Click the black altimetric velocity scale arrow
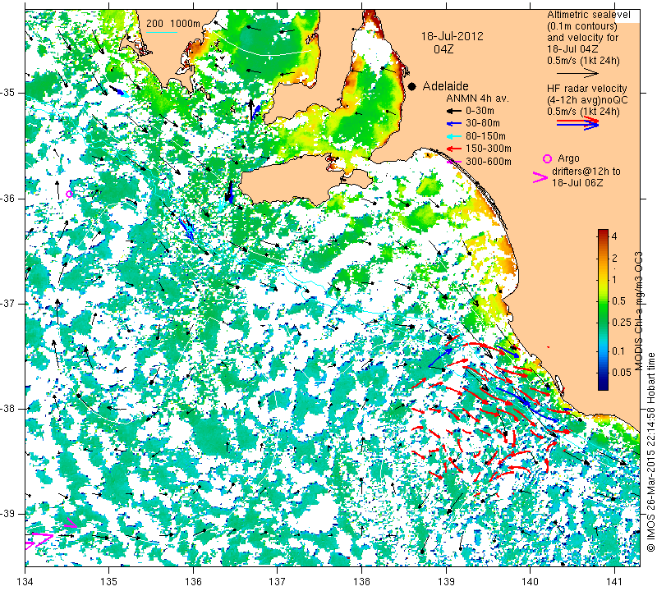The image size is (657, 591). (578, 73)
